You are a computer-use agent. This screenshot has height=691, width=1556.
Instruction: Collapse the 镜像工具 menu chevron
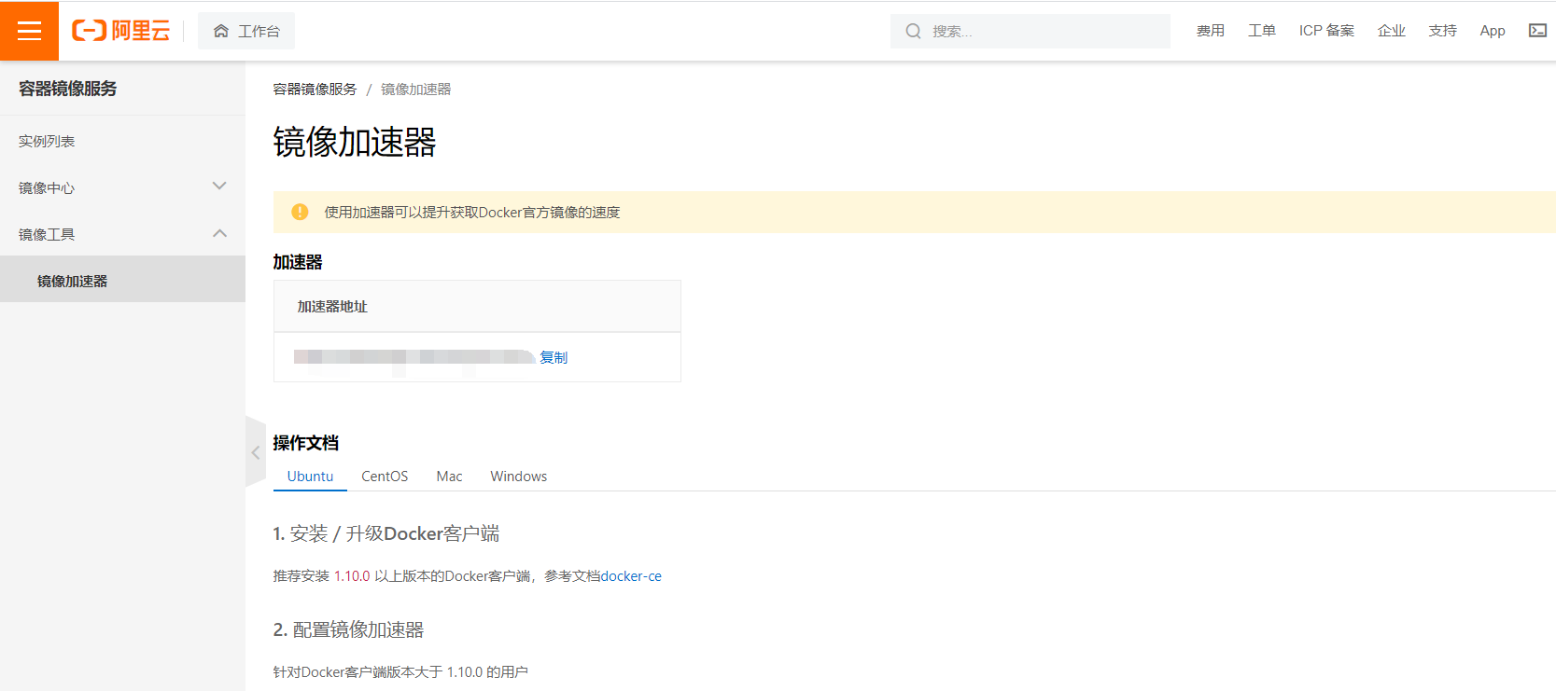click(219, 233)
